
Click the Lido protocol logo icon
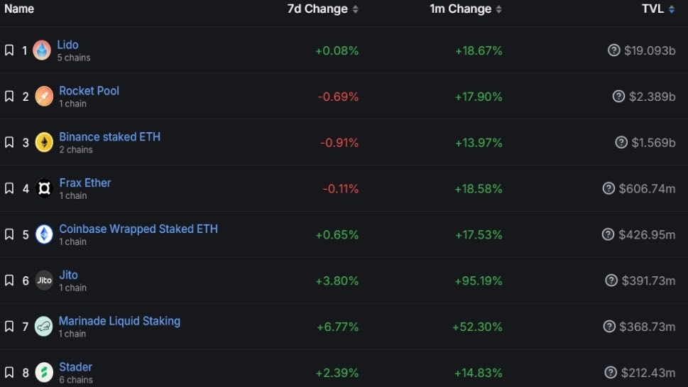tap(42, 50)
